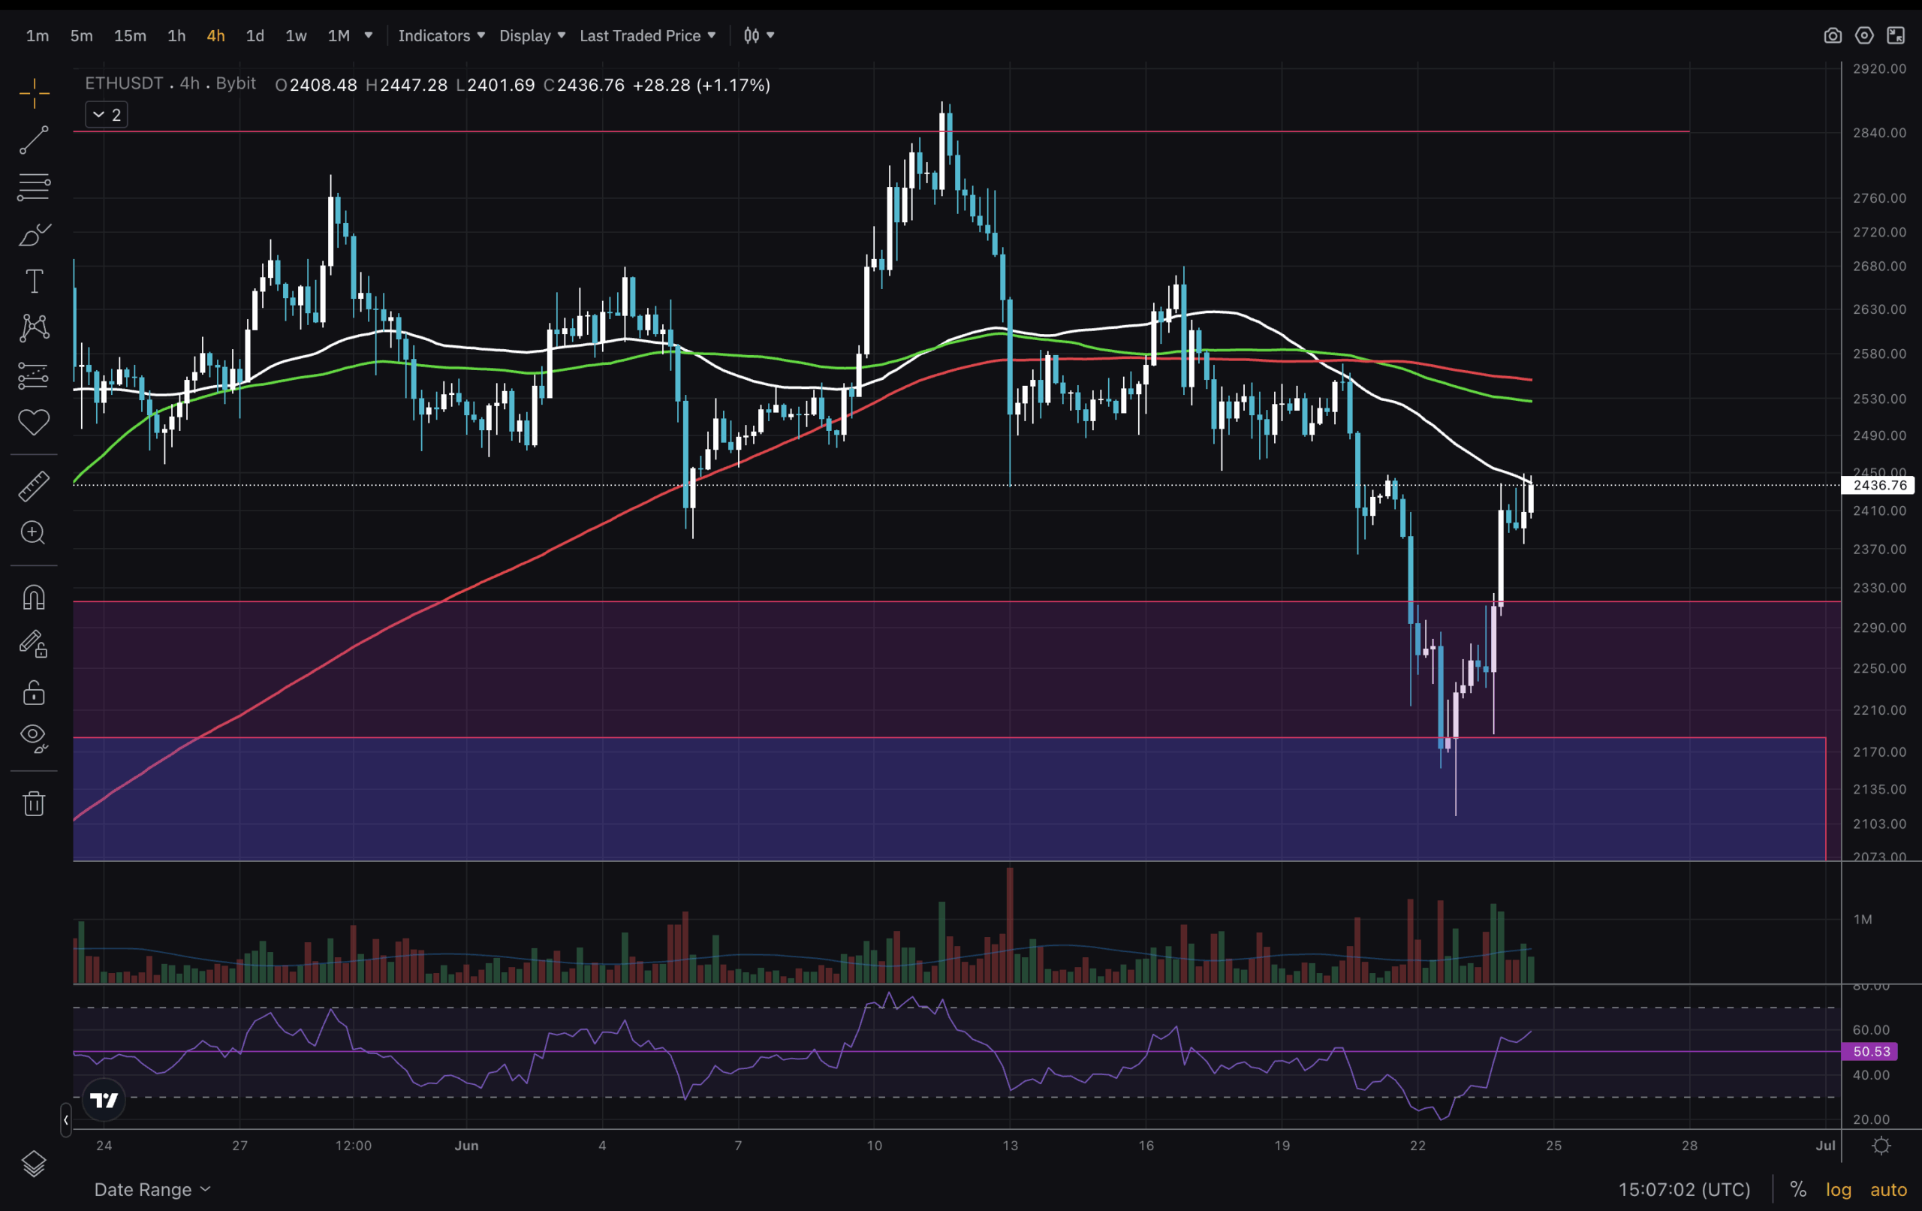Expand more timeframes dropdown arrow
The image size is (1922, 1211).
(368, 35)
